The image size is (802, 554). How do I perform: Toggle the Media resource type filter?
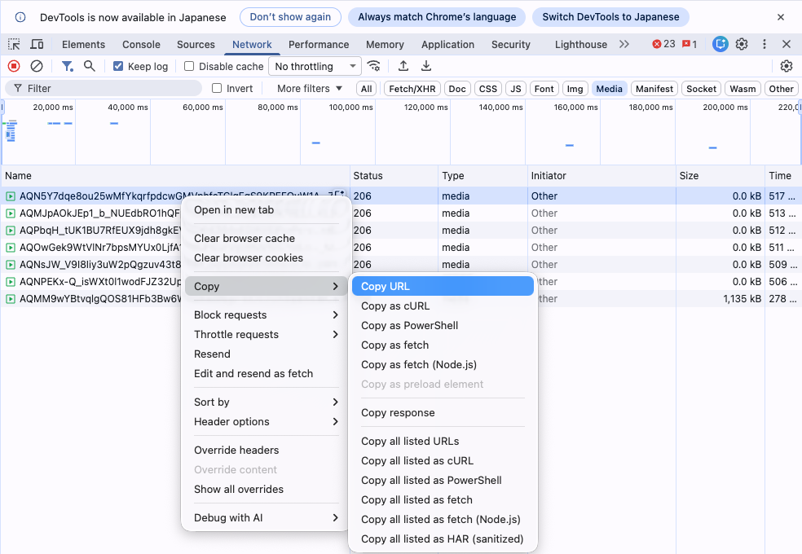coord(609,89)
